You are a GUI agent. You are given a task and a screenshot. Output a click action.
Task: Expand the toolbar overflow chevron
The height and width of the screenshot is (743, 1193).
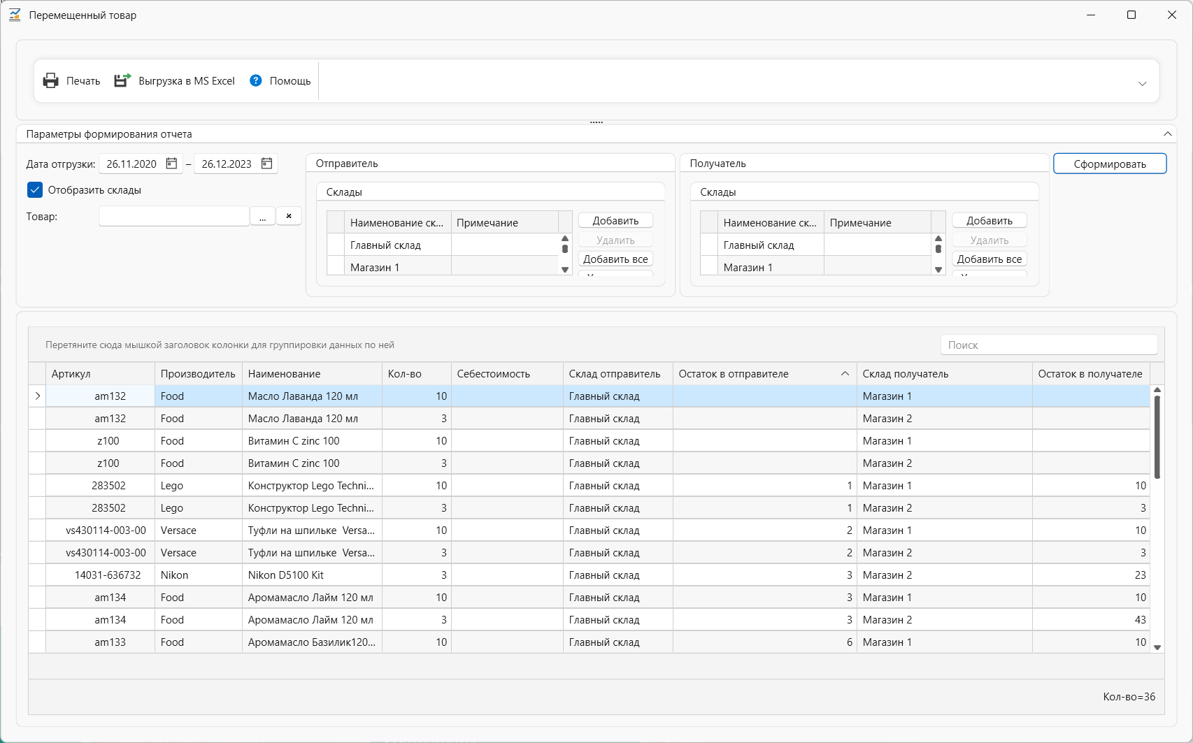coord(1142,83)
